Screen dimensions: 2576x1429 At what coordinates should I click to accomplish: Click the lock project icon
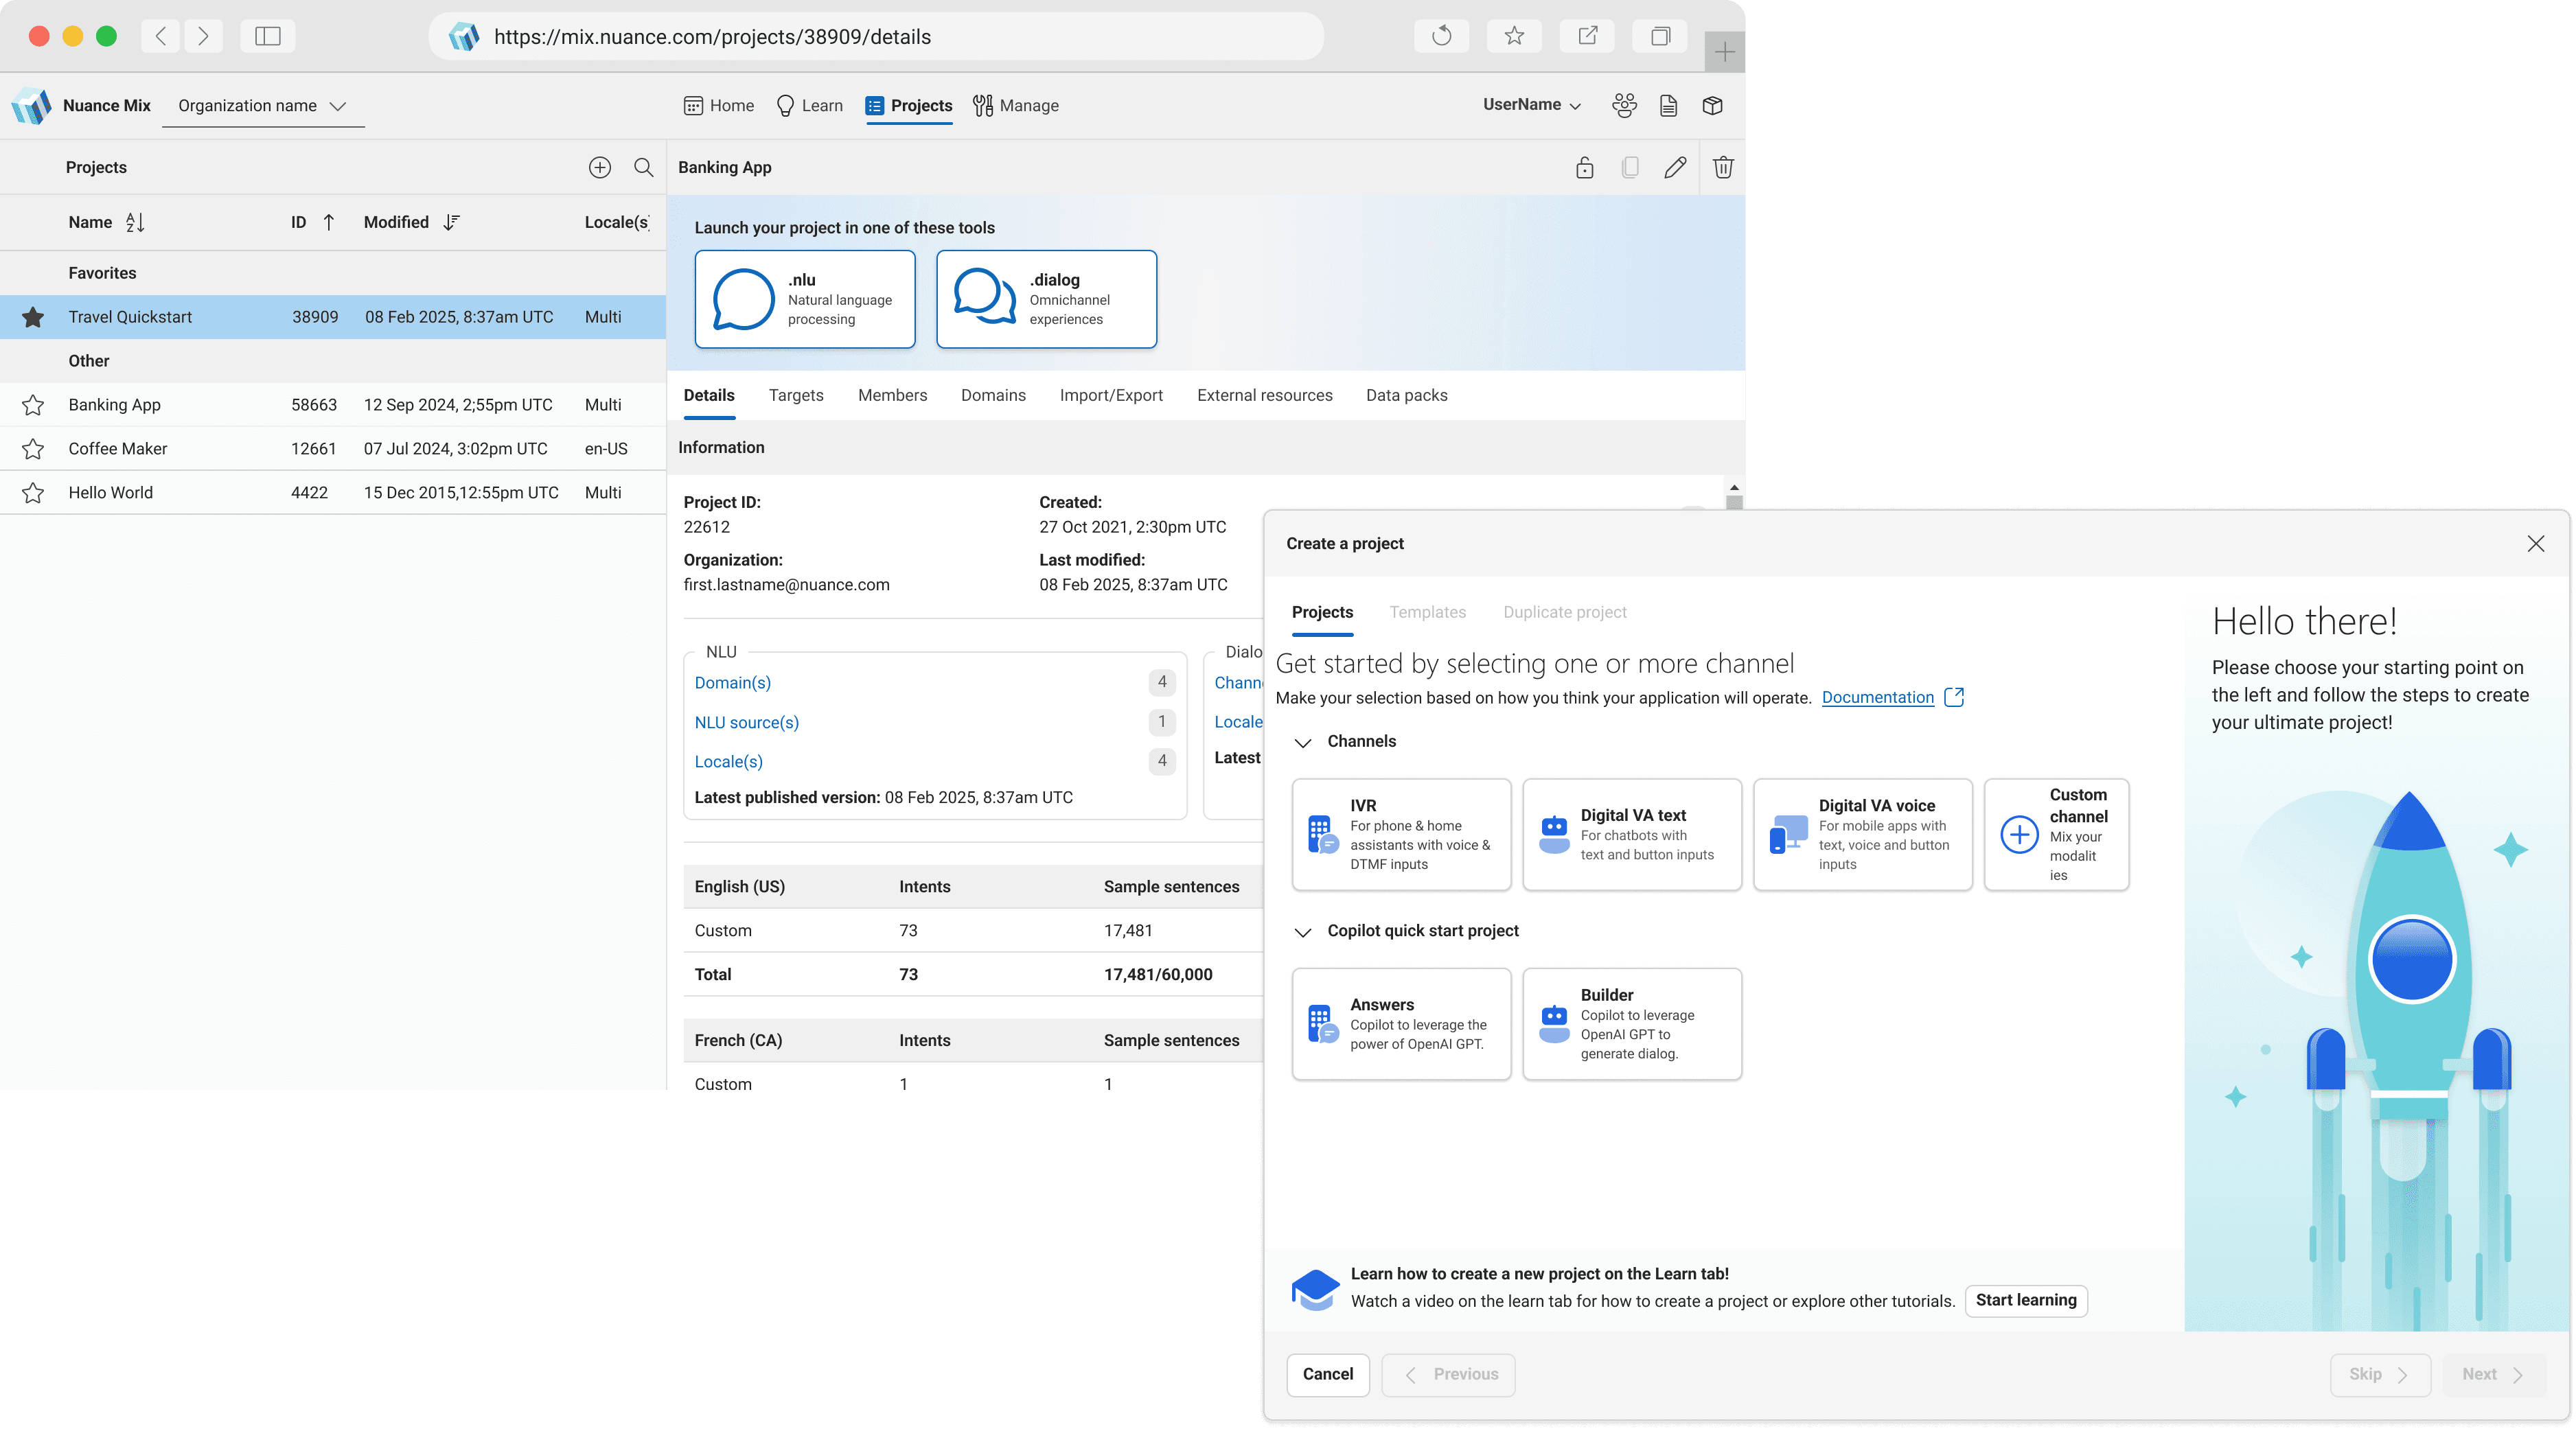click(1584, 167)
